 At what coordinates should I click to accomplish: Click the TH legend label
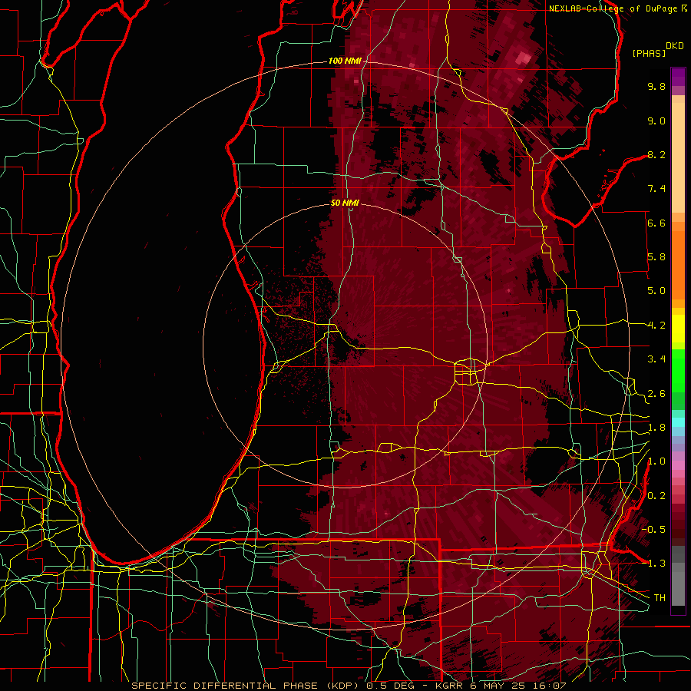pos(660,598)
